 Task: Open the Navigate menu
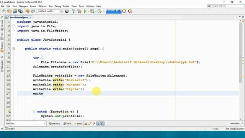click(23, 6)
